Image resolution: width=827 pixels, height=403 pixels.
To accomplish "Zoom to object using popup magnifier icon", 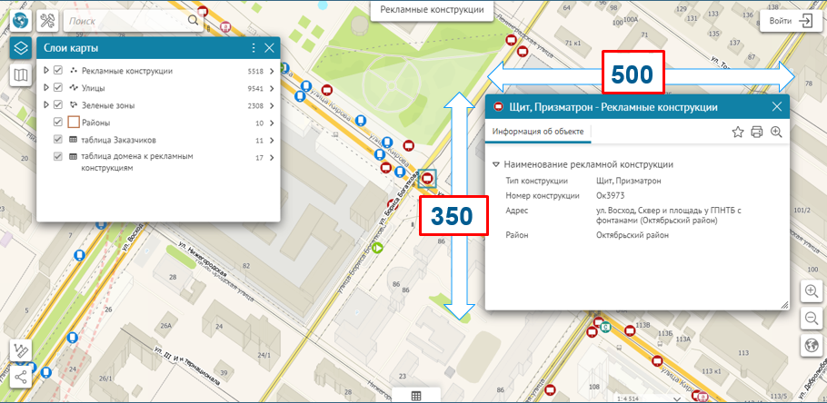I will (776, 133).
